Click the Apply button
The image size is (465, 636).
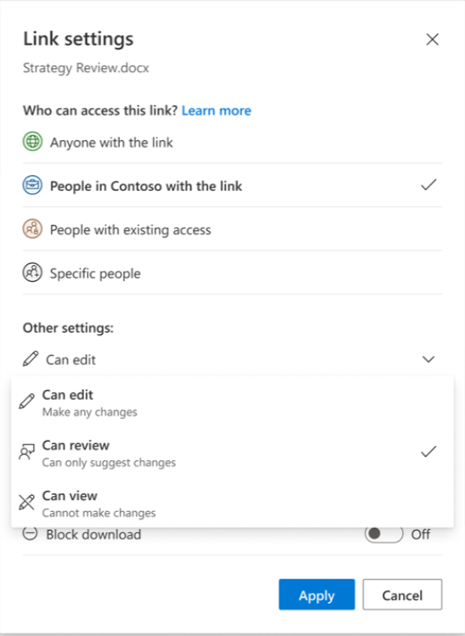(x=317, y=594)
